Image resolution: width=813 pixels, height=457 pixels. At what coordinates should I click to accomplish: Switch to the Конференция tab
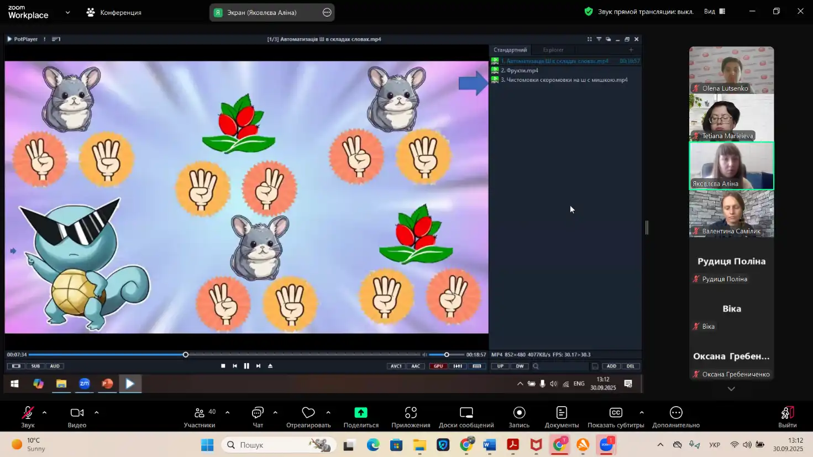[114, 12]
